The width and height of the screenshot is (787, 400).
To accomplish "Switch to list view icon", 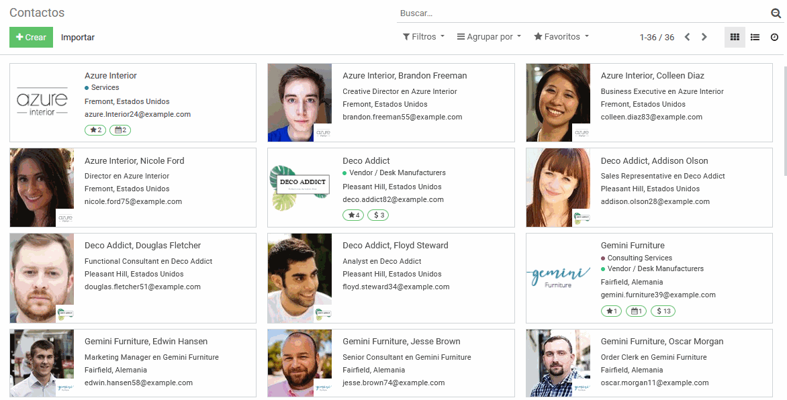I will point(755,37).
